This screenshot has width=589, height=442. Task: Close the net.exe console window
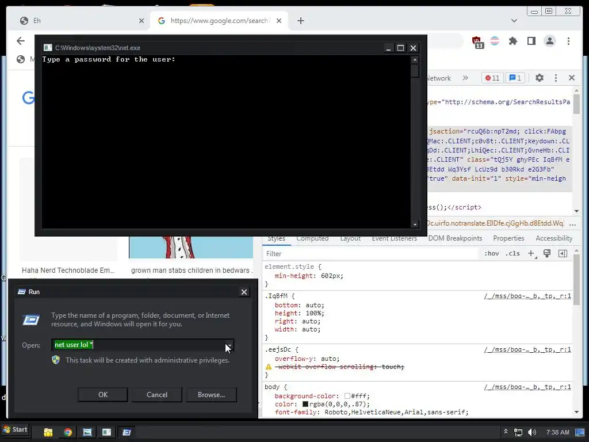tap(413, 48)
